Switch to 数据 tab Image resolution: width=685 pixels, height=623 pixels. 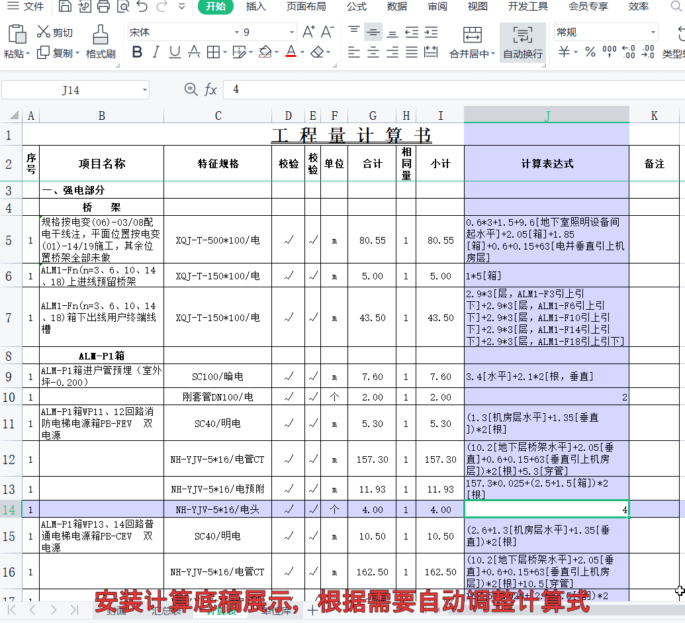[396, 6]
